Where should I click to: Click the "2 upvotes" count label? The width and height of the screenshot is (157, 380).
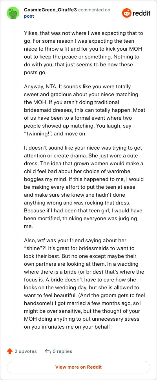tap(26, 351)
